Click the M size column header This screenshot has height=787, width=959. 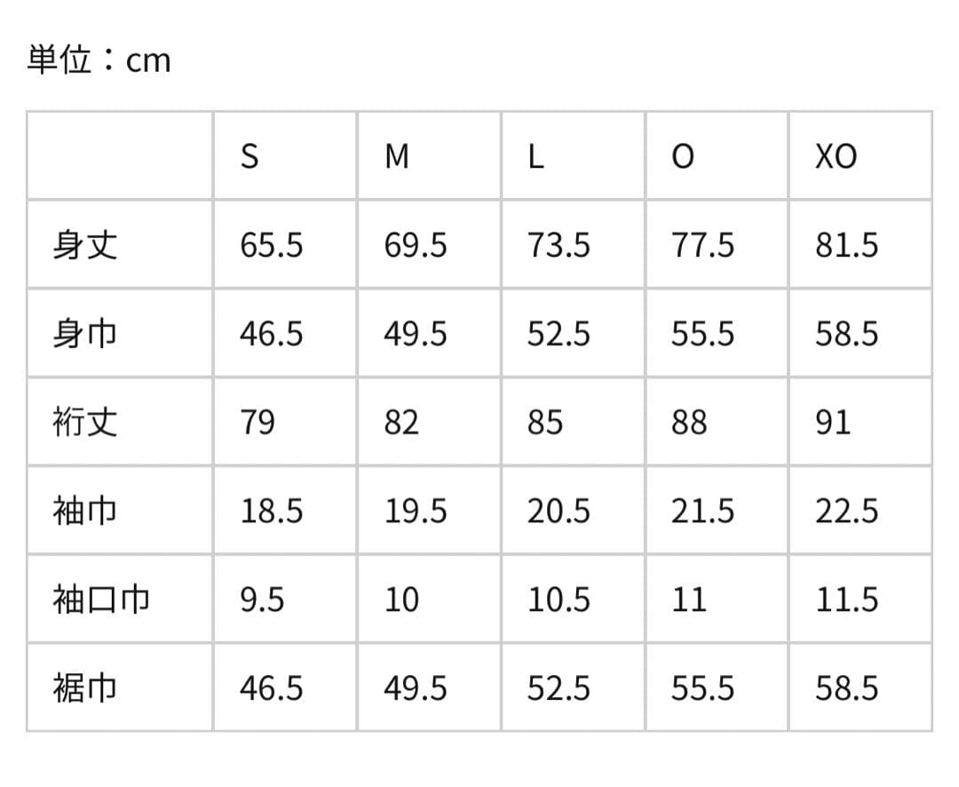397,156
